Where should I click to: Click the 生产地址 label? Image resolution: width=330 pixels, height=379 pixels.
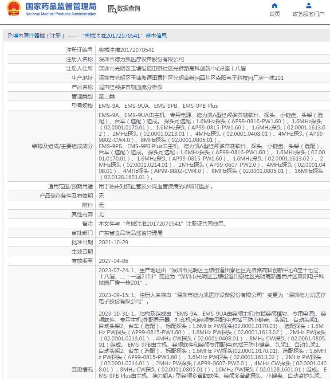(82, 78)
